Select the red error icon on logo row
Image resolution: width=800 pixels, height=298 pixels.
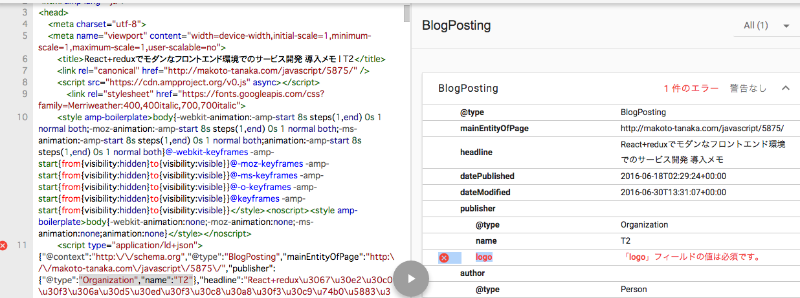(444, 257)
